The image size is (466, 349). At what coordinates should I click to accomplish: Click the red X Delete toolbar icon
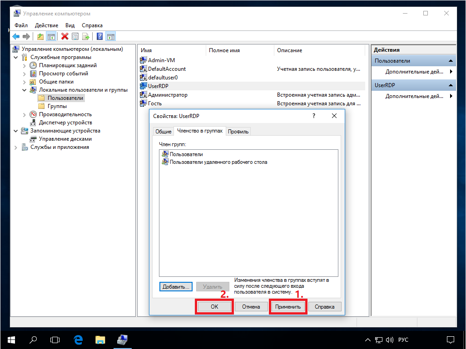click(x=64, y=36)
